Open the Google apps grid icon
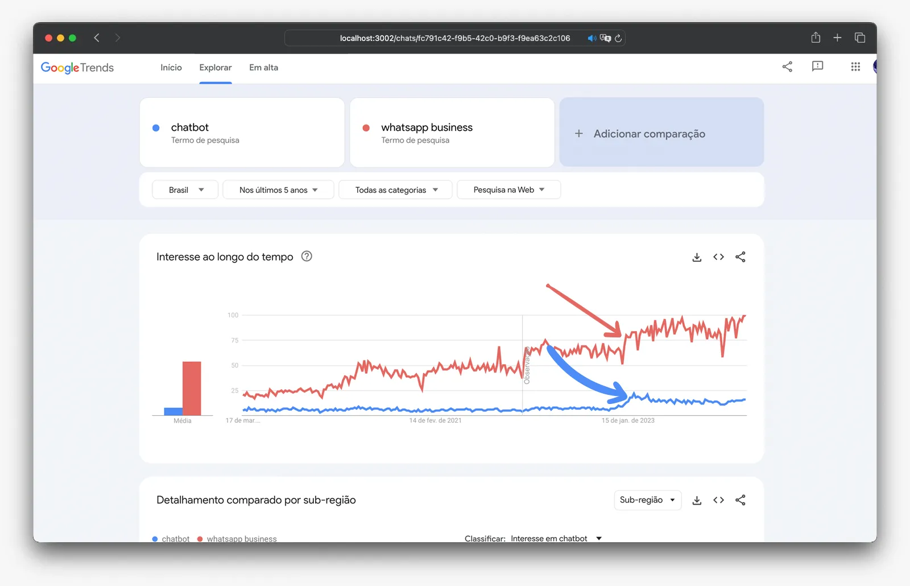910x586 pixels. (855, 67)
